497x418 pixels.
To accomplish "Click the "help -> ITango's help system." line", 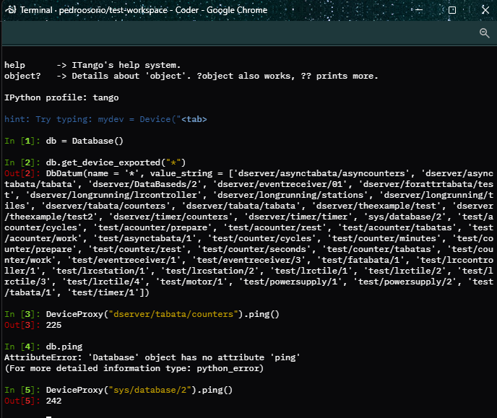I will 92,65.
